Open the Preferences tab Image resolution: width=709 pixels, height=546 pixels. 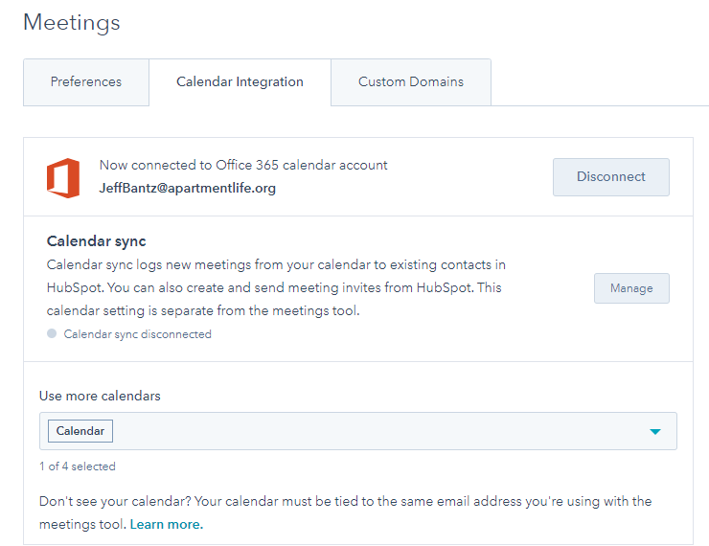coord(86,81)
